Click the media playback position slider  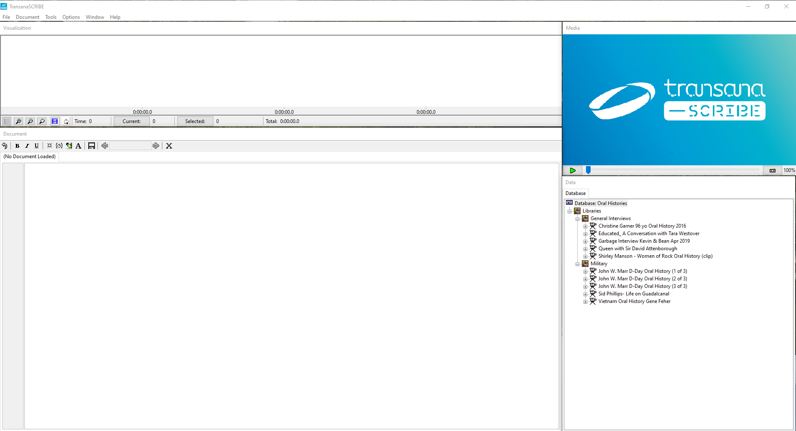pos(588,170)
